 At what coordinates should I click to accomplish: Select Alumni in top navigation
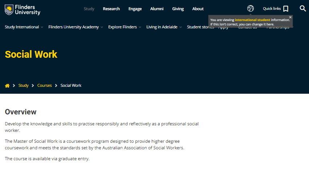tap(157, 9)
